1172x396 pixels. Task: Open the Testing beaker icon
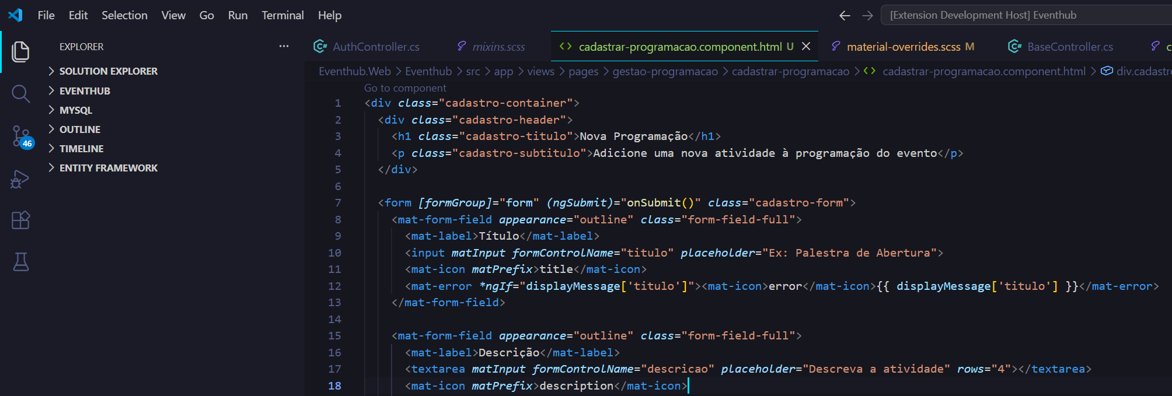20,262
